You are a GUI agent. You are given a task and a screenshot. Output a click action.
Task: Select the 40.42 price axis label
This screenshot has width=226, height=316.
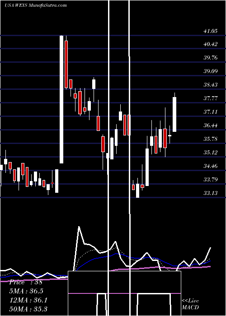point(210,44)
